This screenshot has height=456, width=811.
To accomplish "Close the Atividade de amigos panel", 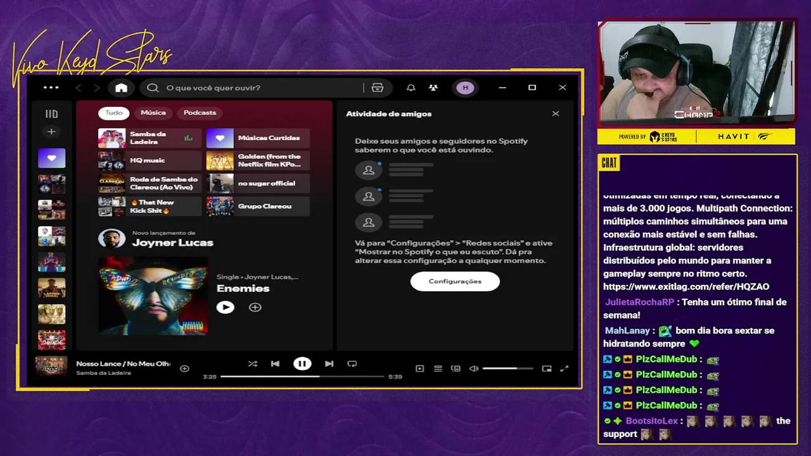I will [x=556, y=114].
